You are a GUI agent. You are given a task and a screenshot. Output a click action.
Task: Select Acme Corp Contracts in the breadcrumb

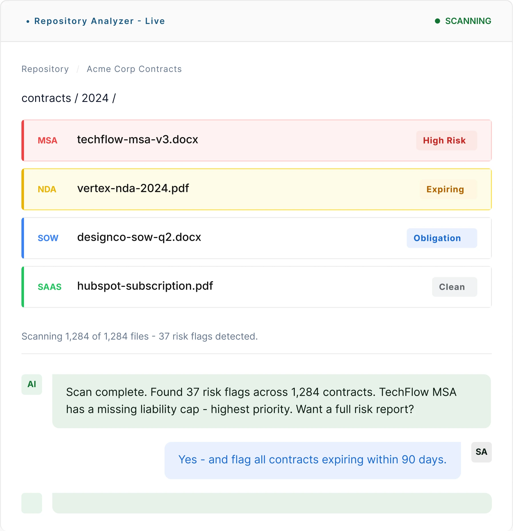pos(134,69)
